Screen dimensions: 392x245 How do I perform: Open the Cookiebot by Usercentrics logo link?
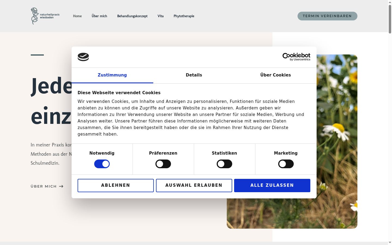296,57
